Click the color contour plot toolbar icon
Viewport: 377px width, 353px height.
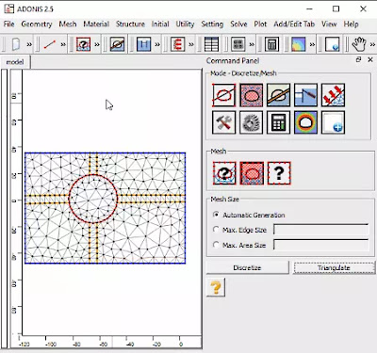coord(299,44)
